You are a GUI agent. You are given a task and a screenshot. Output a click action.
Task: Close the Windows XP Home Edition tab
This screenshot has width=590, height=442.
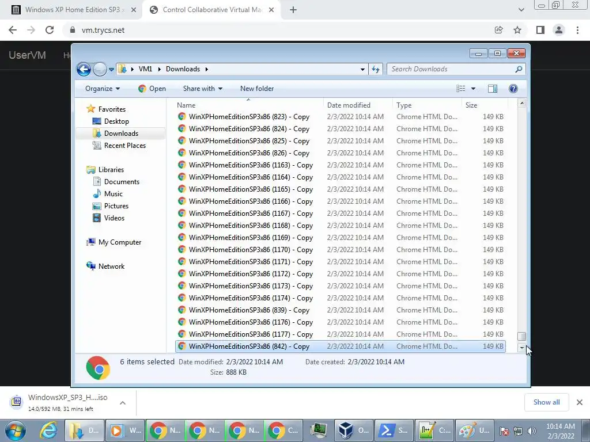coord(134,10)
